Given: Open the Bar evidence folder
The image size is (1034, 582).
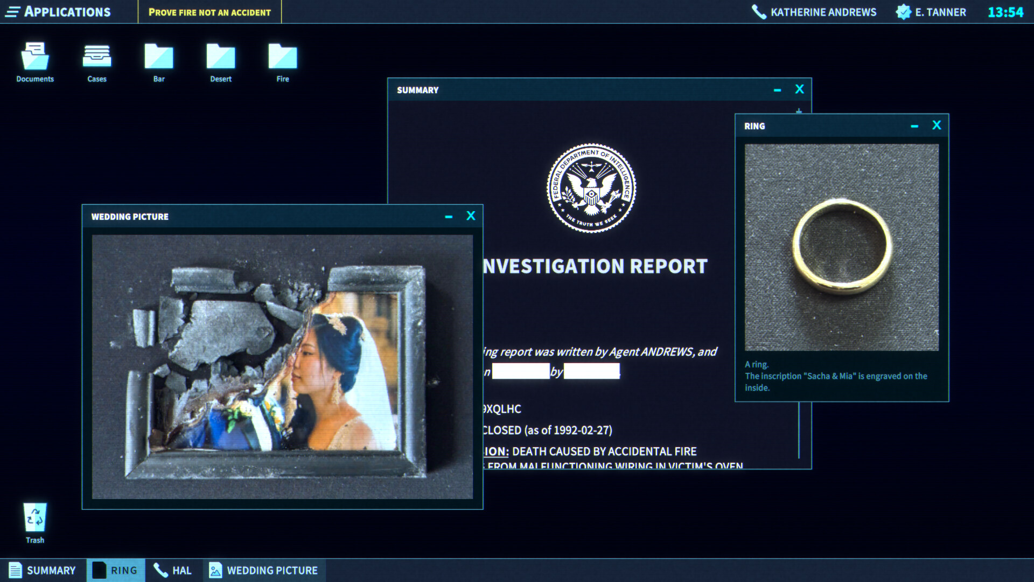Looking at the screenshot, I should [159, 55].
